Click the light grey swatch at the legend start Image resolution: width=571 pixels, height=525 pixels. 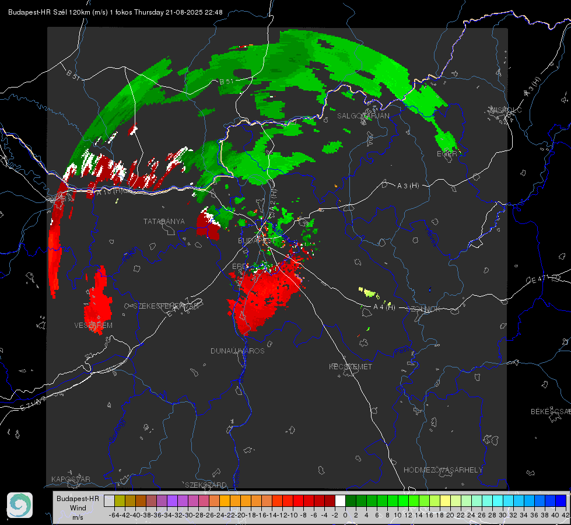109,501
